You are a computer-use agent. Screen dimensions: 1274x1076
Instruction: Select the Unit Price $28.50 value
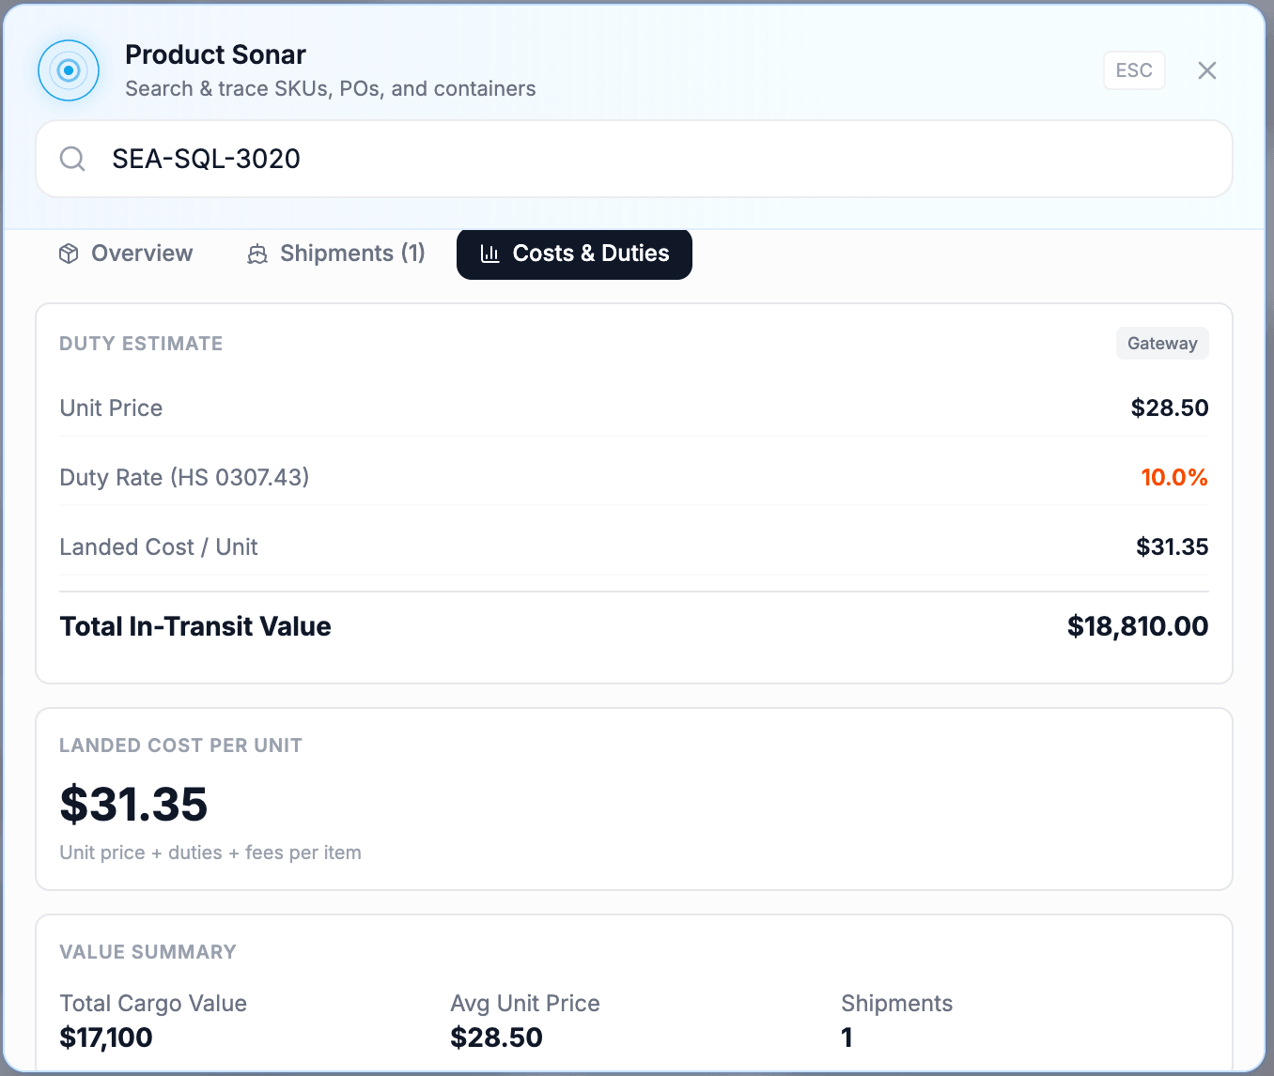1169,407
